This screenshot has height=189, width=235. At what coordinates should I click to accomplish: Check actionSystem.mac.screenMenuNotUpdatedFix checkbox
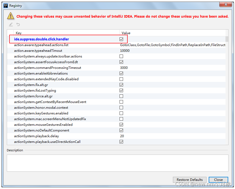[121, 119]
